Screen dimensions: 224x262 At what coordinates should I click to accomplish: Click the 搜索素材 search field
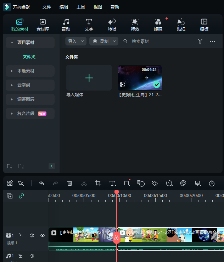(x=140, y=41)
